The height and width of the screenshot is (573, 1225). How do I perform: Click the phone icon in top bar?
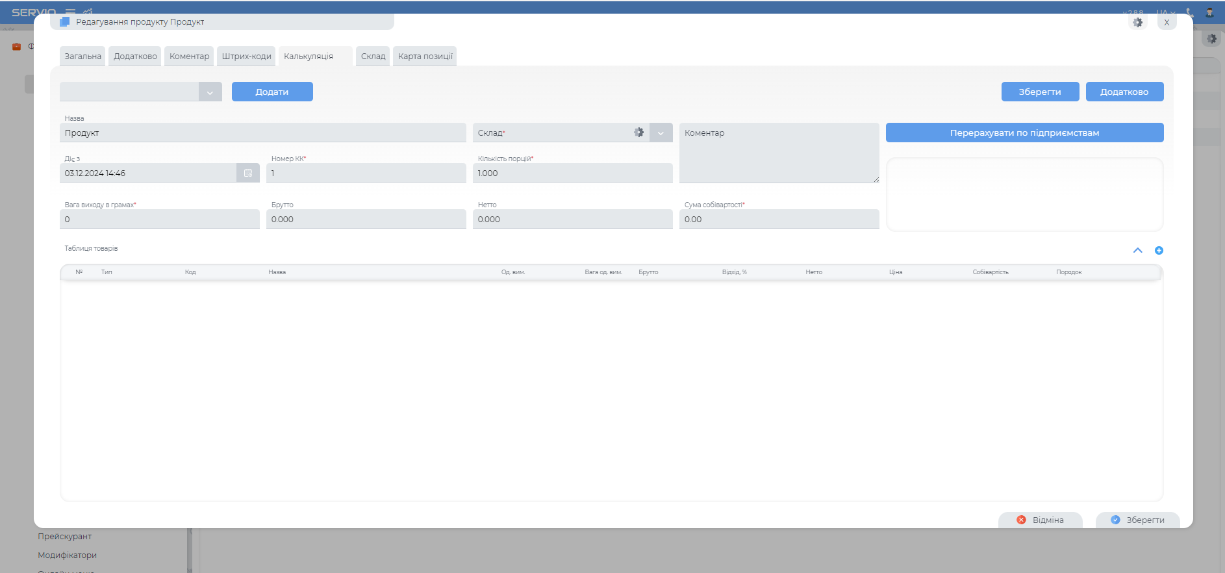[x=1189, y=12]
